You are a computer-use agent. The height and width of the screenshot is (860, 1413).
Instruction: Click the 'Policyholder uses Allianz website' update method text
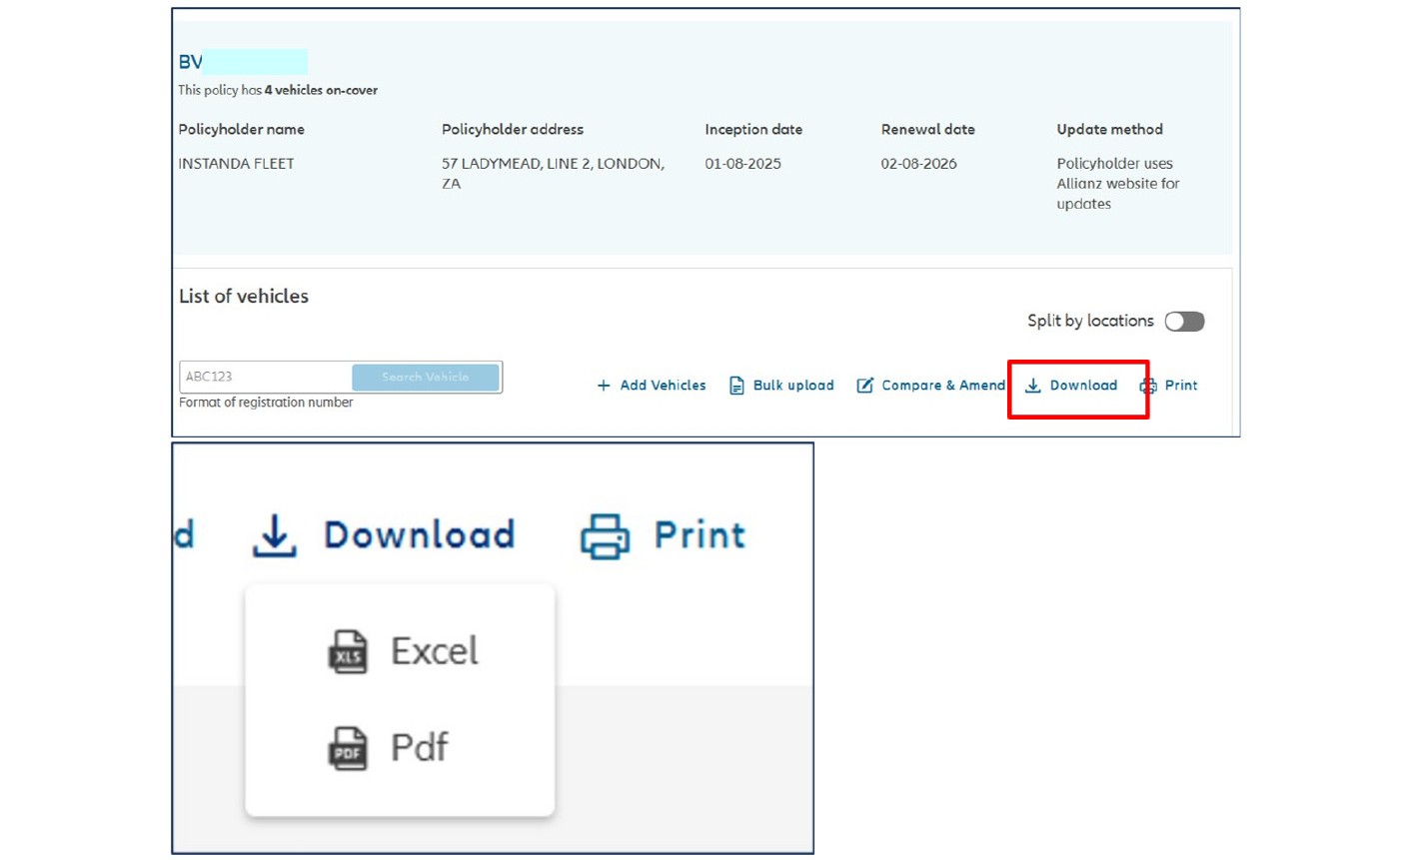coord(1118,184)
